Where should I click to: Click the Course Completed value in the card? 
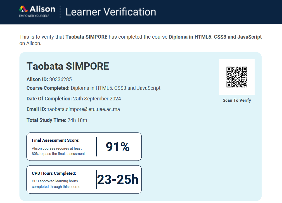coord(115,88)
